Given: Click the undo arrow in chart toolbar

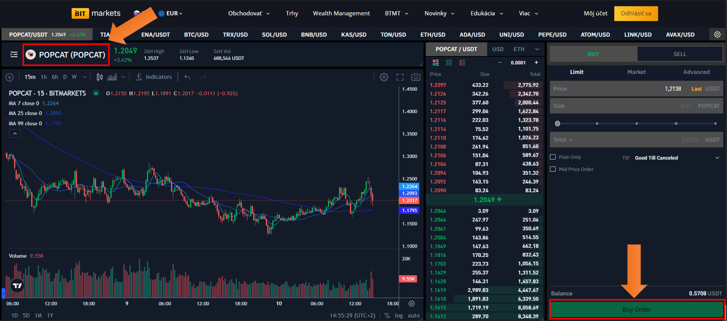Looking at the screenshot, I should click(187, 77).
